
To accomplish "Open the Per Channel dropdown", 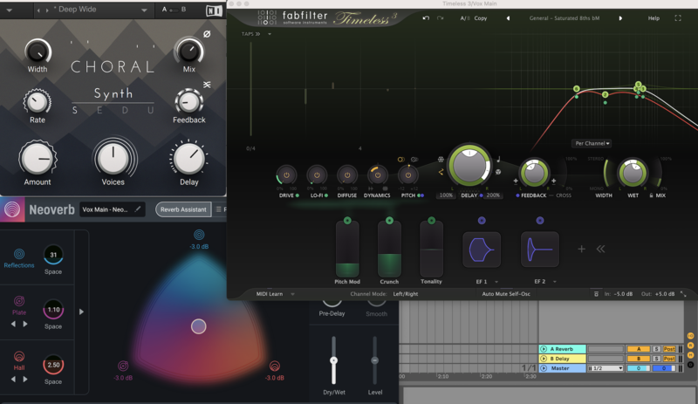I will [592, 143].
